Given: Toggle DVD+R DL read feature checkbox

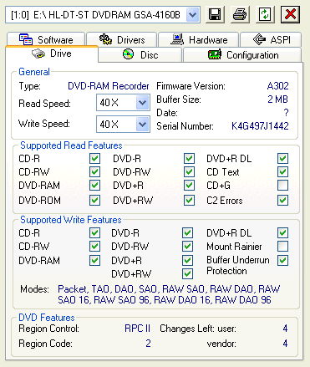Looking at the screenshot, I should point(282,159).
